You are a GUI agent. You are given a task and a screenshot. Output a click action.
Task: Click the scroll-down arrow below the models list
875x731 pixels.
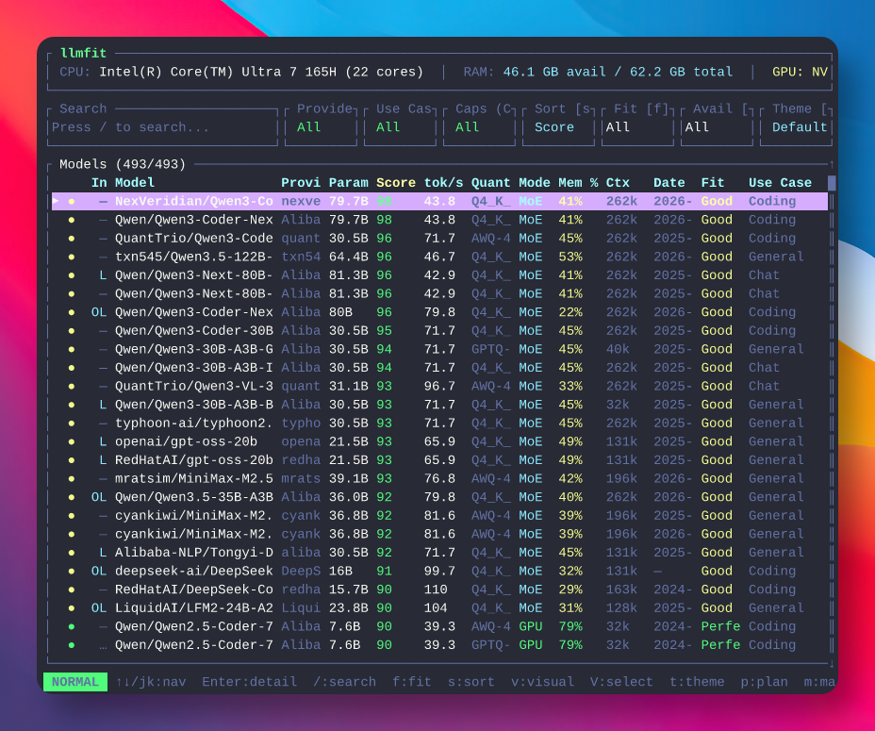[832, 664]
